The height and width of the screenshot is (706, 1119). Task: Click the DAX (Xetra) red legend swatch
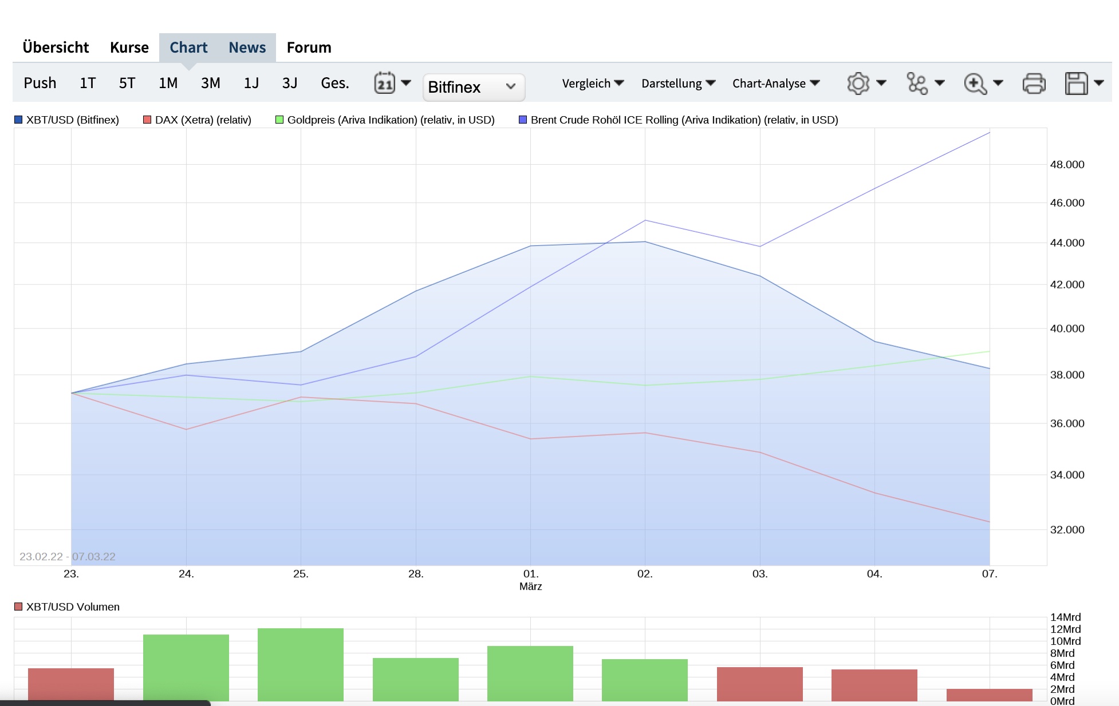click(x=147, y=120)
